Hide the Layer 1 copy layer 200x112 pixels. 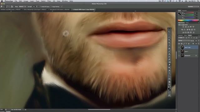click(179, 47)
